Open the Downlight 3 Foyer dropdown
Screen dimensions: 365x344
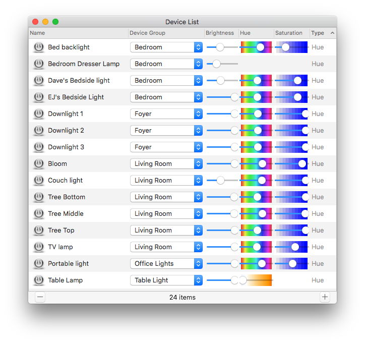[166, 147]
